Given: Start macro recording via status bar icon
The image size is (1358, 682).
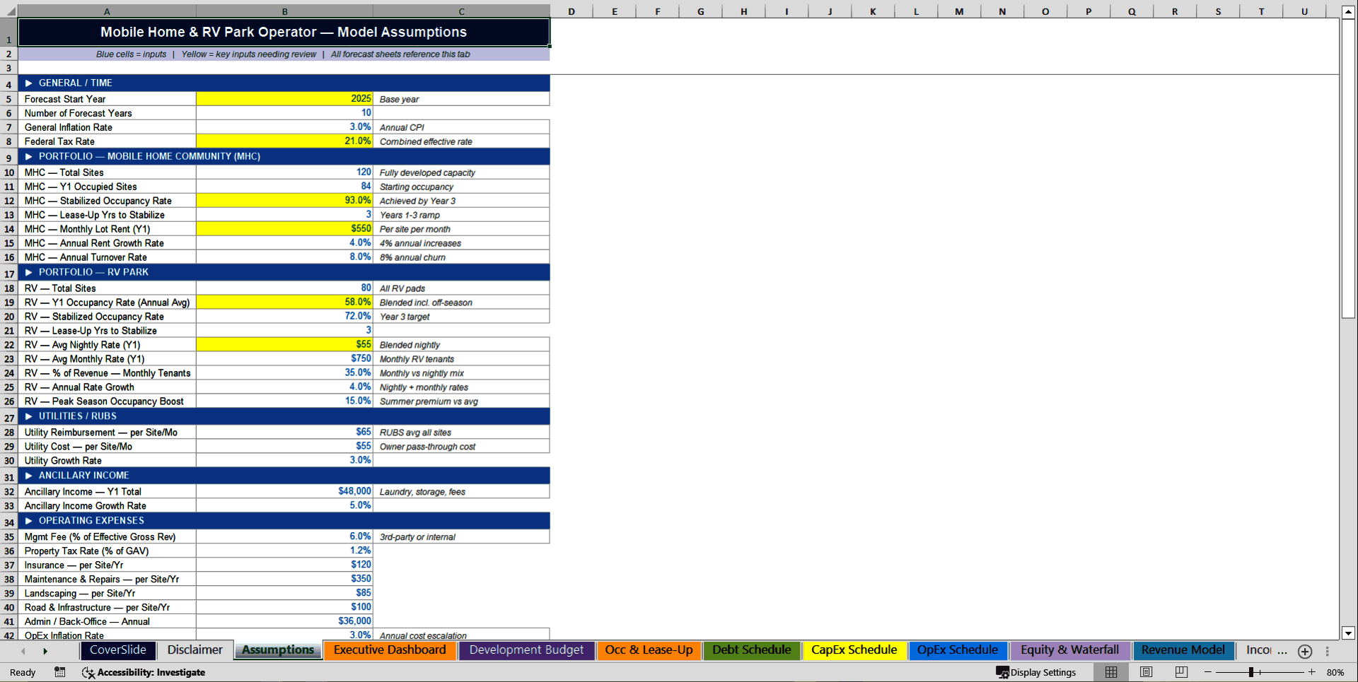Looking at the screenshot, I should [x=60, y=672].
